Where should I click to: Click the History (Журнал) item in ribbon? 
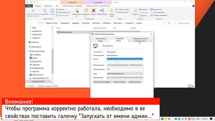(x=143, y=16)
